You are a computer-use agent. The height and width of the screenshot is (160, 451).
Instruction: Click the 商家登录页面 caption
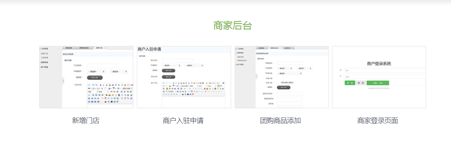tap(378, 121)
